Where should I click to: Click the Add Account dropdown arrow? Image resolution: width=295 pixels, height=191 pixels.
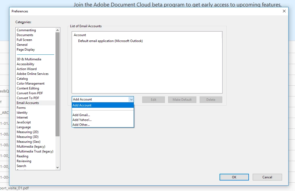click(x=131, y=100)
